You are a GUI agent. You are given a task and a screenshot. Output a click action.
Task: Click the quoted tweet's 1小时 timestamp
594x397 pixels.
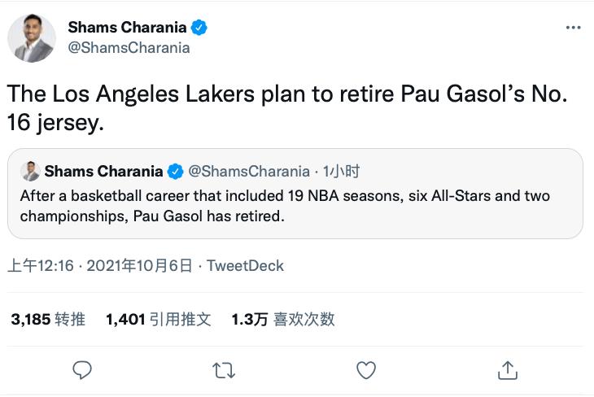tap(342, 172)
